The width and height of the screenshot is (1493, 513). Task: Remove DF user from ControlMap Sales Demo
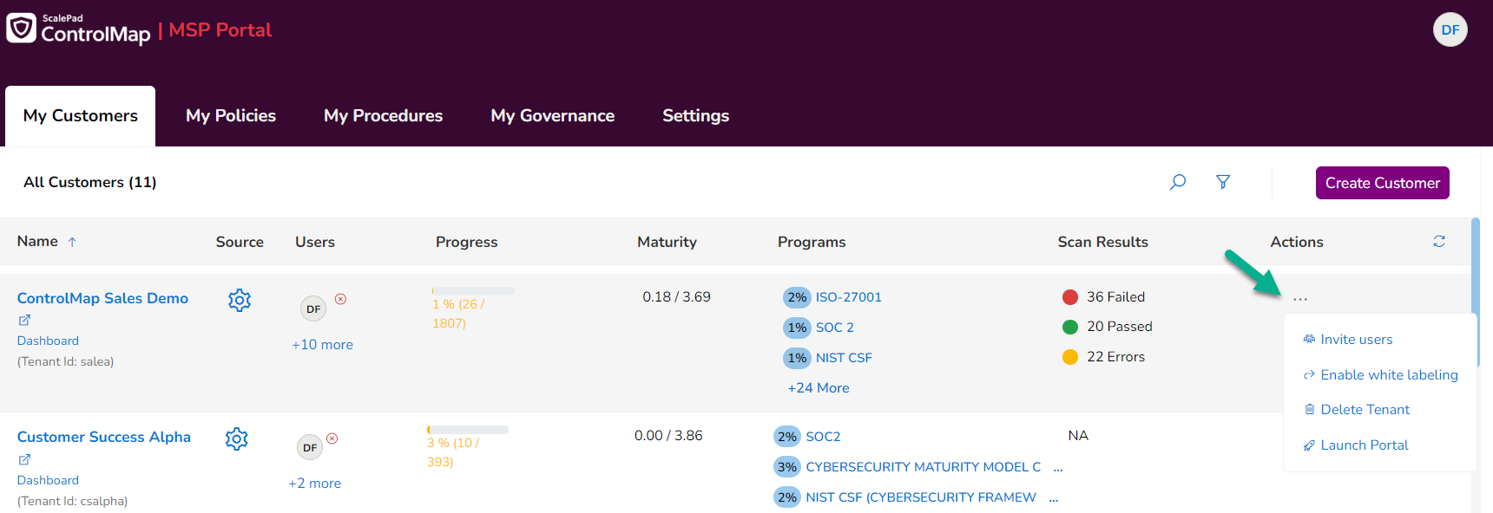[x=341, y=299]
